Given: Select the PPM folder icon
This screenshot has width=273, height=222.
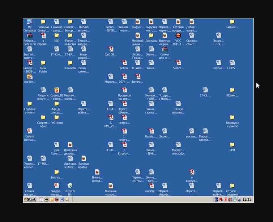Looking at the screenshot, I should (x=232, y=147).
